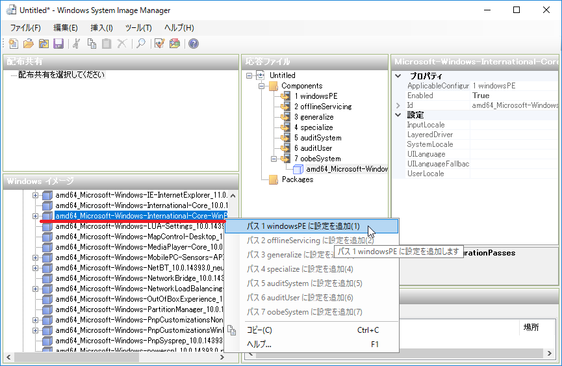Click Windows image list scroll-up arrow

[x=233, y=196]
